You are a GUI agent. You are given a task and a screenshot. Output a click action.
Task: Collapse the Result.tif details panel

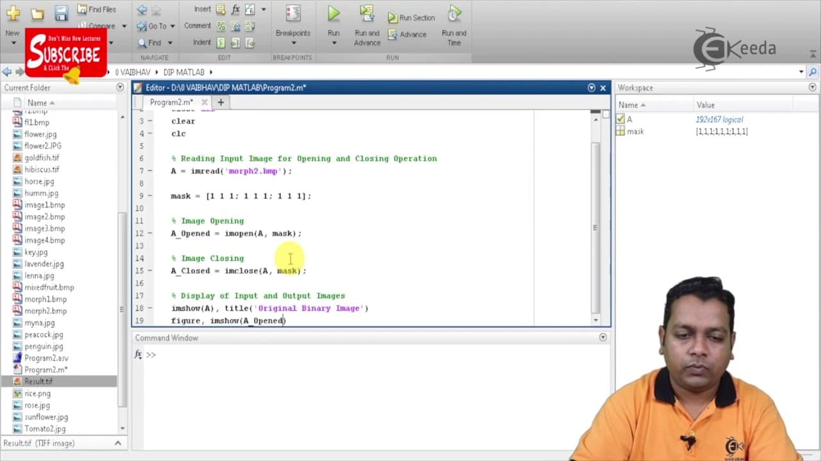[118, 443]
